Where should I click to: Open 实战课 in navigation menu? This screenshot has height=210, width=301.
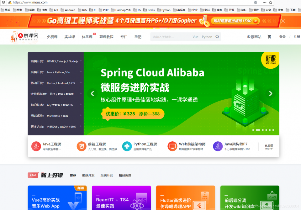click(x=70, y=37)
